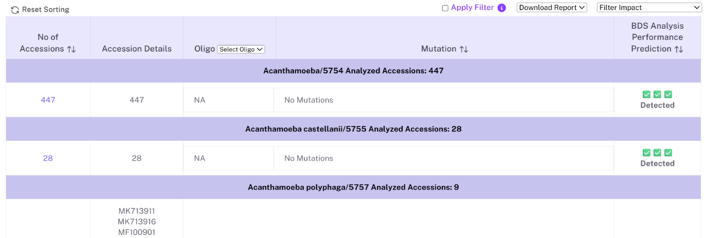Click the Reset Sorting text

tap(45, 10)
